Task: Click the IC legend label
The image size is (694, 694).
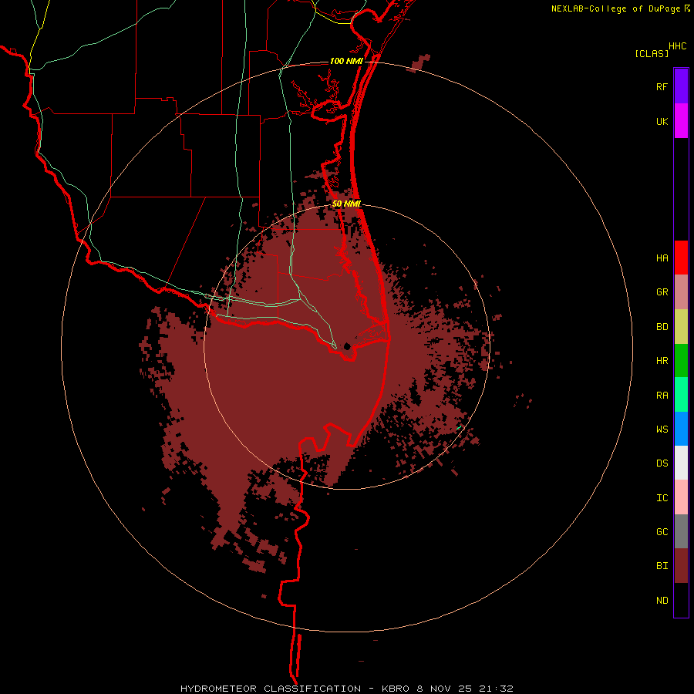Action: tap(662, 498)
